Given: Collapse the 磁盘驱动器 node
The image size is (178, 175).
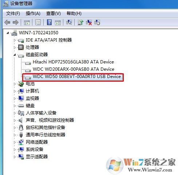Looking at the screenshot, I should [x=15, y=55].
